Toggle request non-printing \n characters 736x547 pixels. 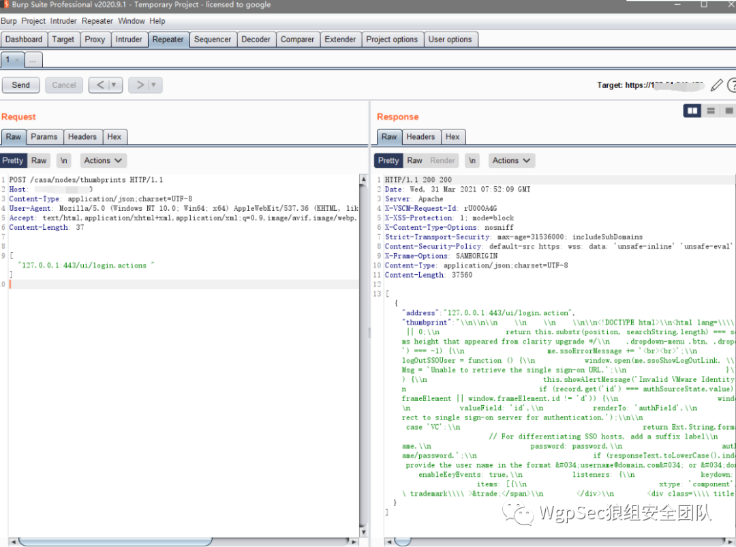click(64, 161)
